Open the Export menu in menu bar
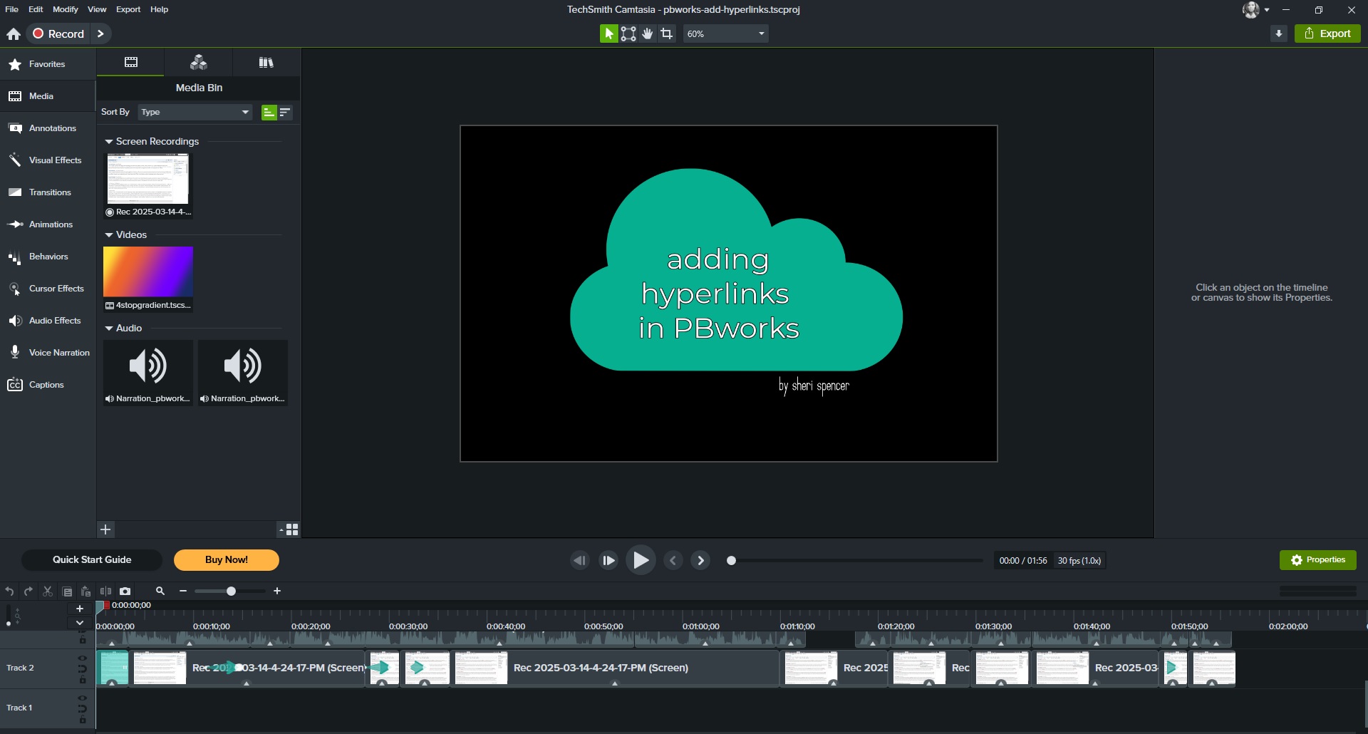1368x734 pixels. (128, 9)
